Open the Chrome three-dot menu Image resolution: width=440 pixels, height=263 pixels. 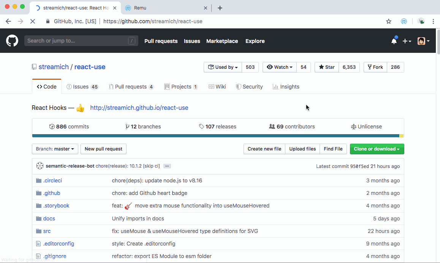433,21
